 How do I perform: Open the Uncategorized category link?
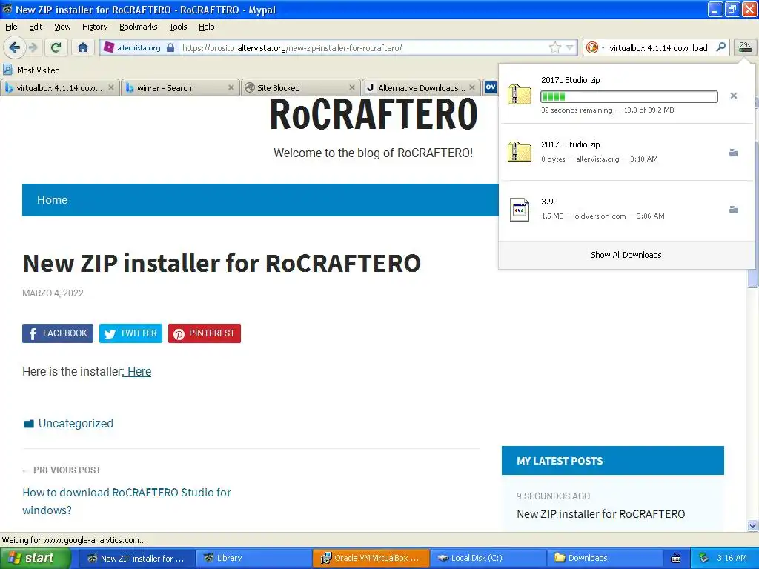click(x=76, y=423)
